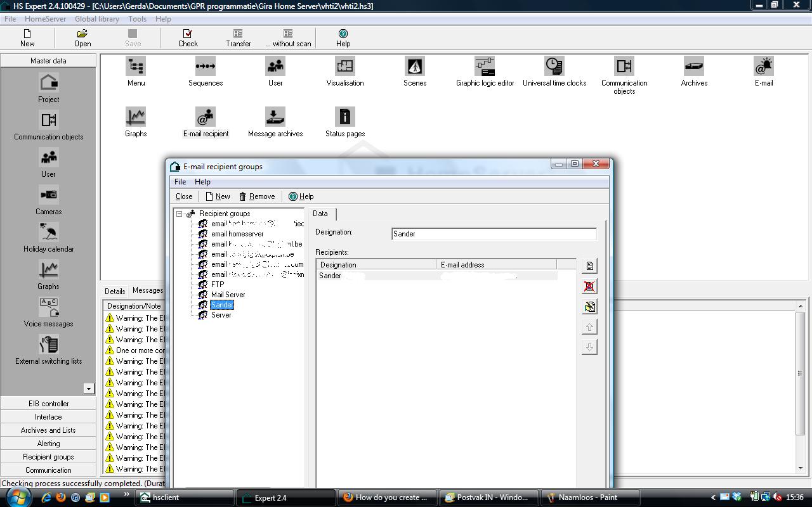The width and height of the screenshot is (812, 507).
Task: Open the EIB controller section
Action: click(x=48, y=404)
